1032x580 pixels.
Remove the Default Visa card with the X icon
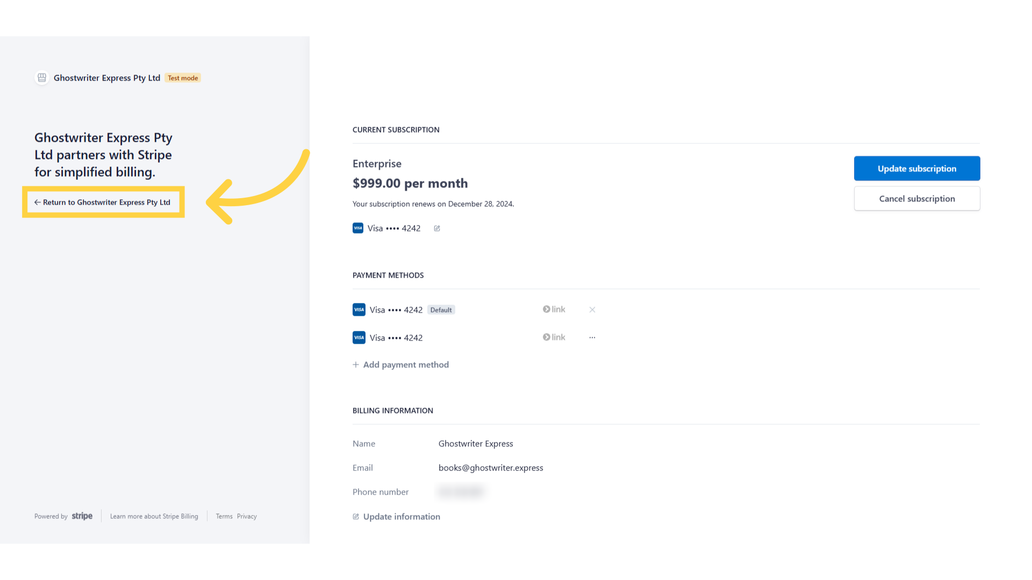pos(592,310)
